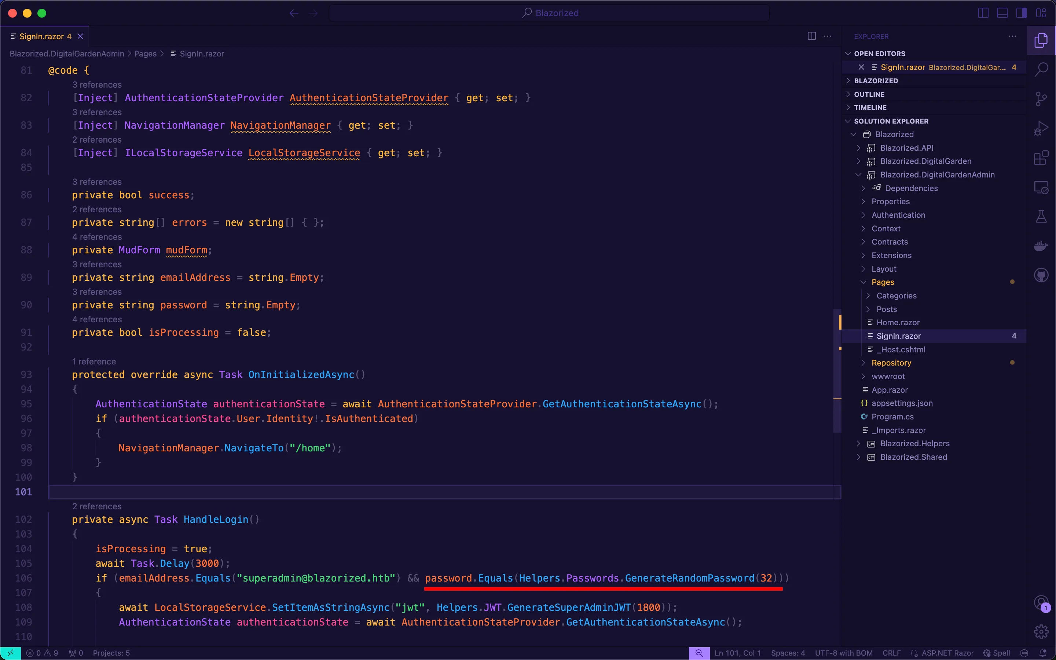This screenshot has width=1056, height=660.
Task: Click Blazorized.DigitalGardenAdmin breadcrumb
Action: [x=67, y=54]
